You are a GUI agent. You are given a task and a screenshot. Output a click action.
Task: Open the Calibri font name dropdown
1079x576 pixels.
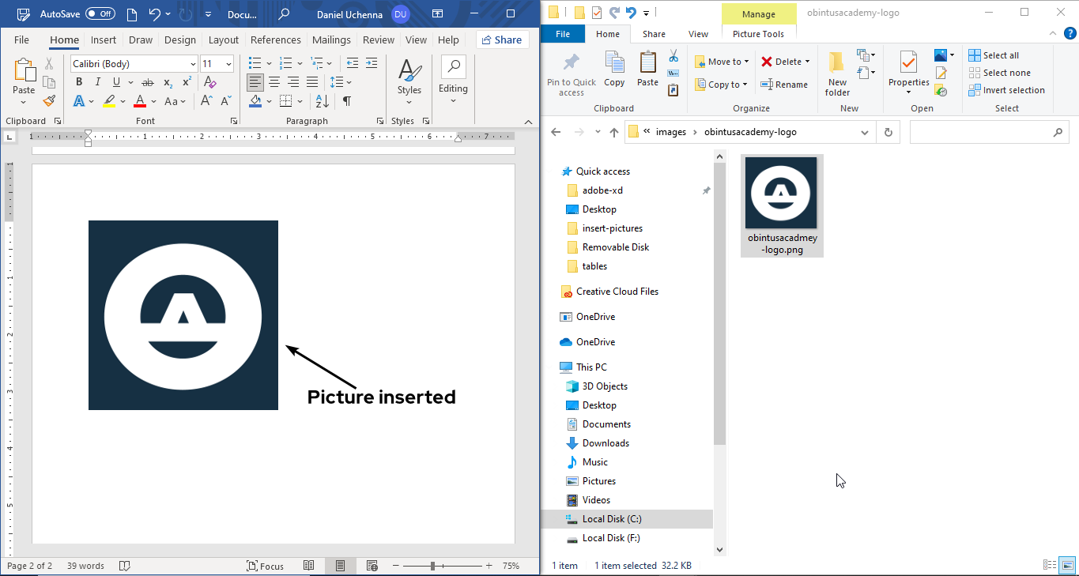(193, 64)
